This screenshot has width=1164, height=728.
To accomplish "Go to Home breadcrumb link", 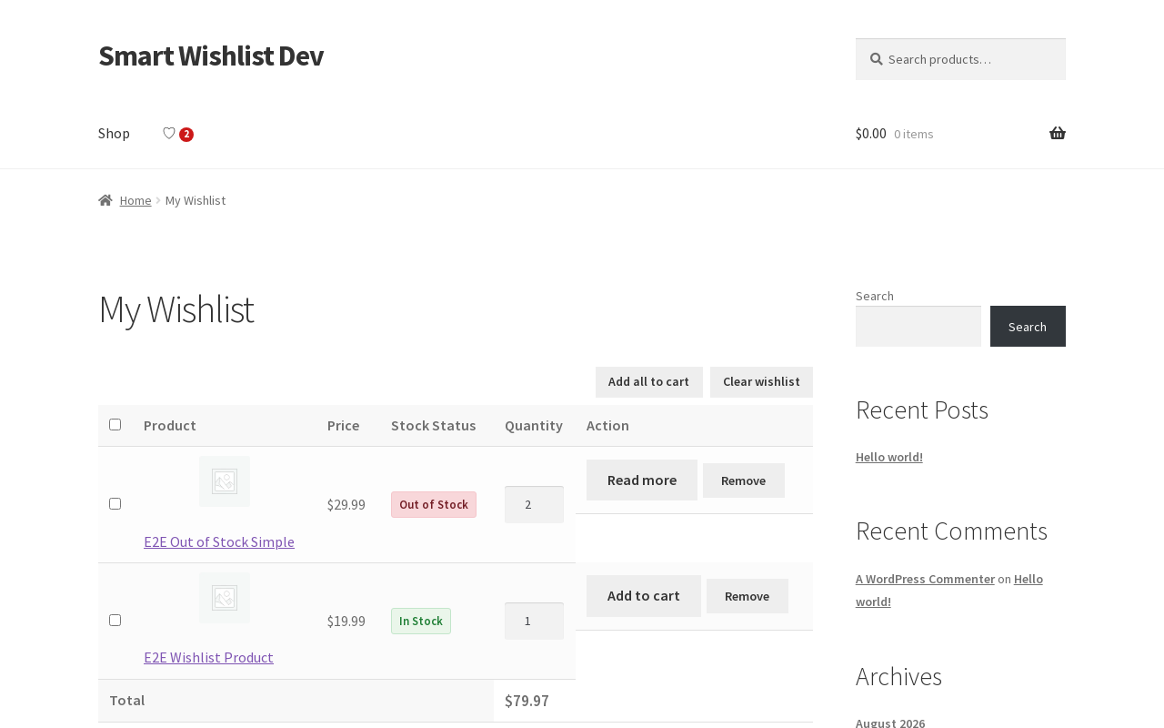I will click(x=135, y=200).
